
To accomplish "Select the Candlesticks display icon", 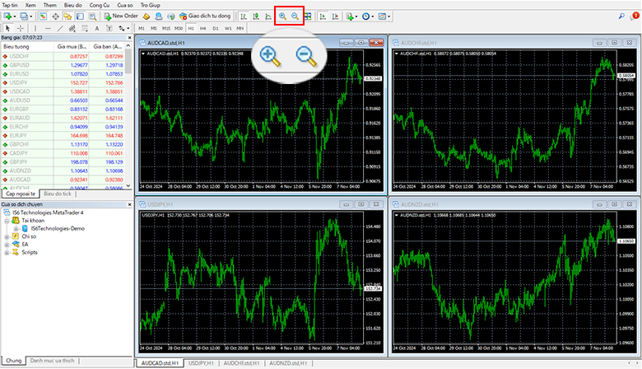I will (256, 16).
